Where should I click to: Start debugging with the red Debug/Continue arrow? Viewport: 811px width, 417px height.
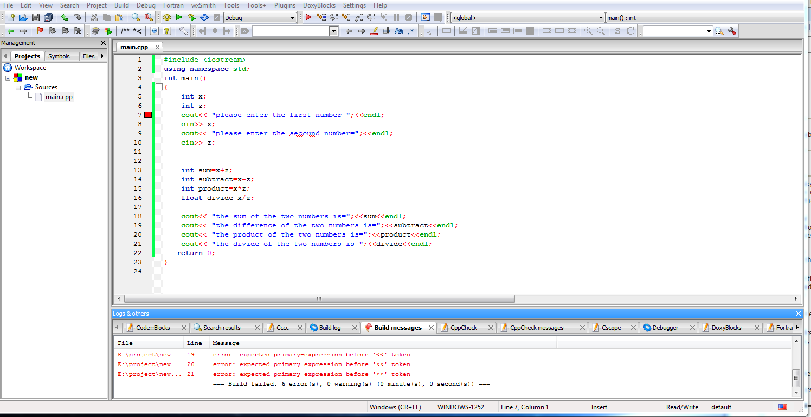(x=308, y=17)
